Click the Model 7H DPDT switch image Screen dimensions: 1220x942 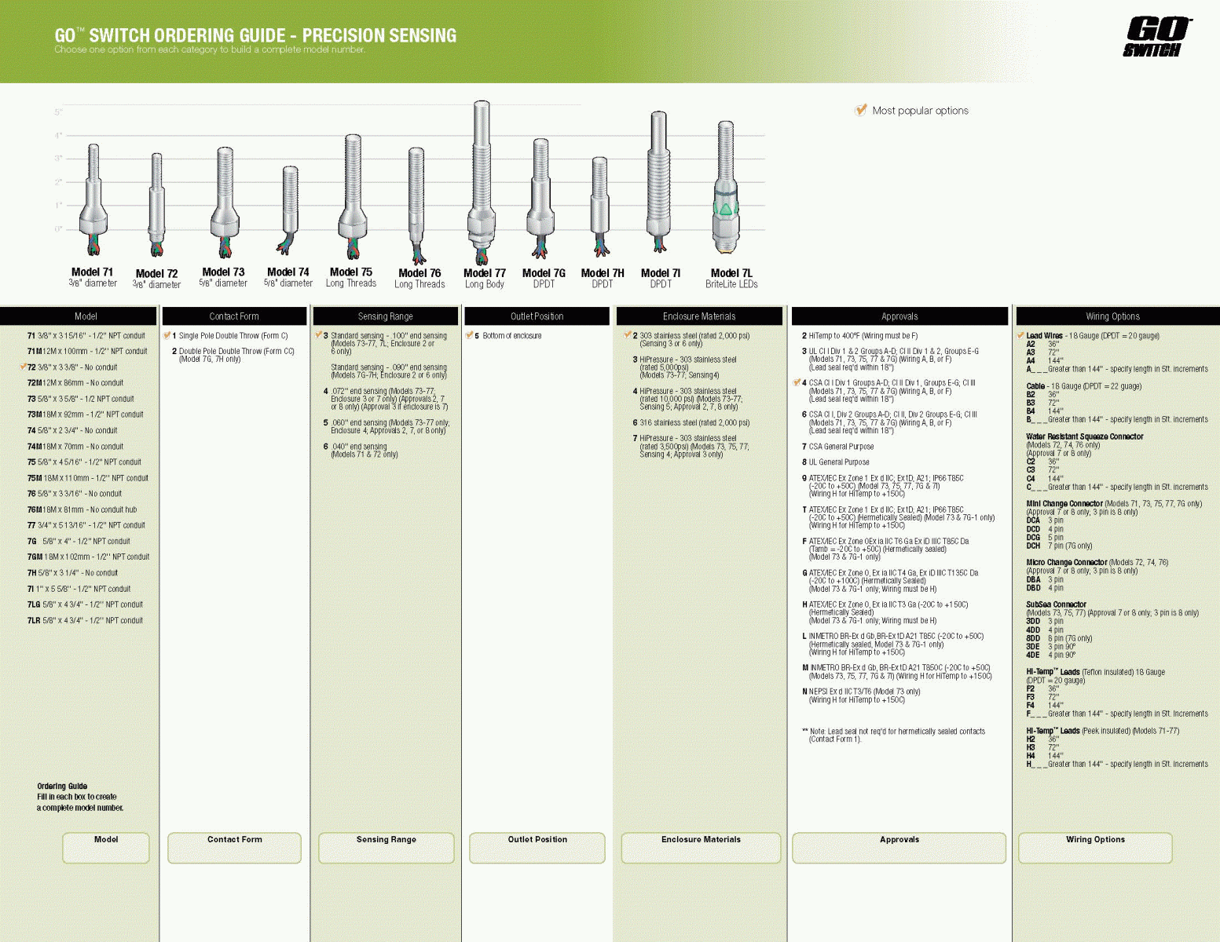pos(600,204)
